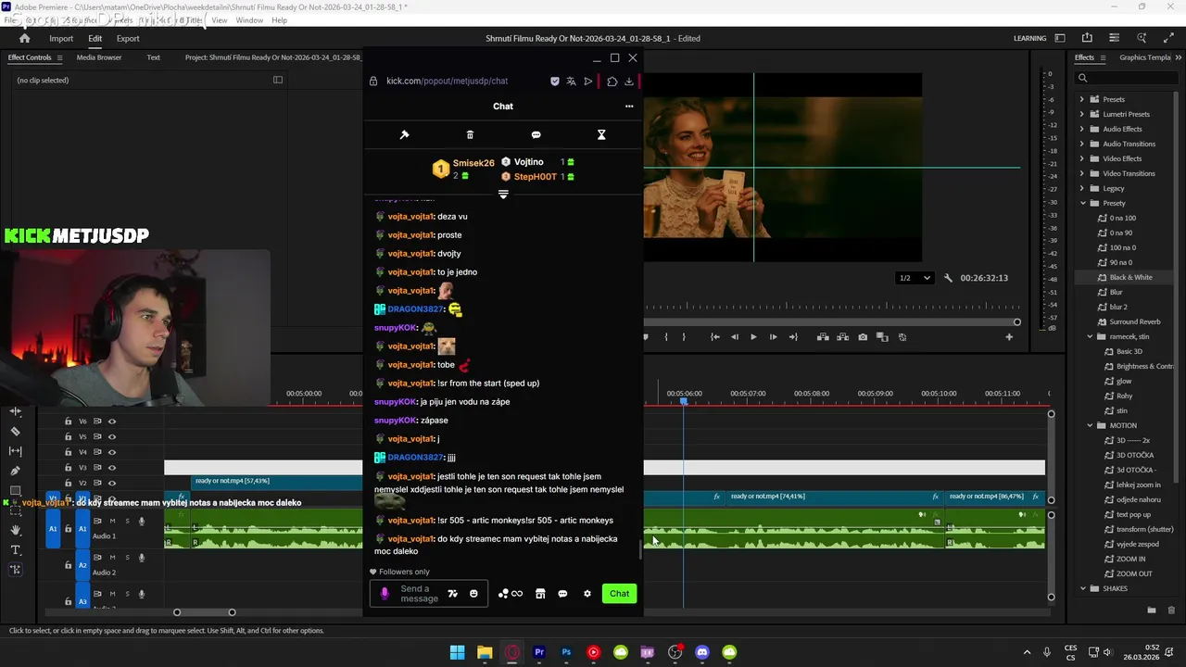Click the translate icon in browser address bar
Viewport: 1186px width, 667px height.
click(572, 81)
